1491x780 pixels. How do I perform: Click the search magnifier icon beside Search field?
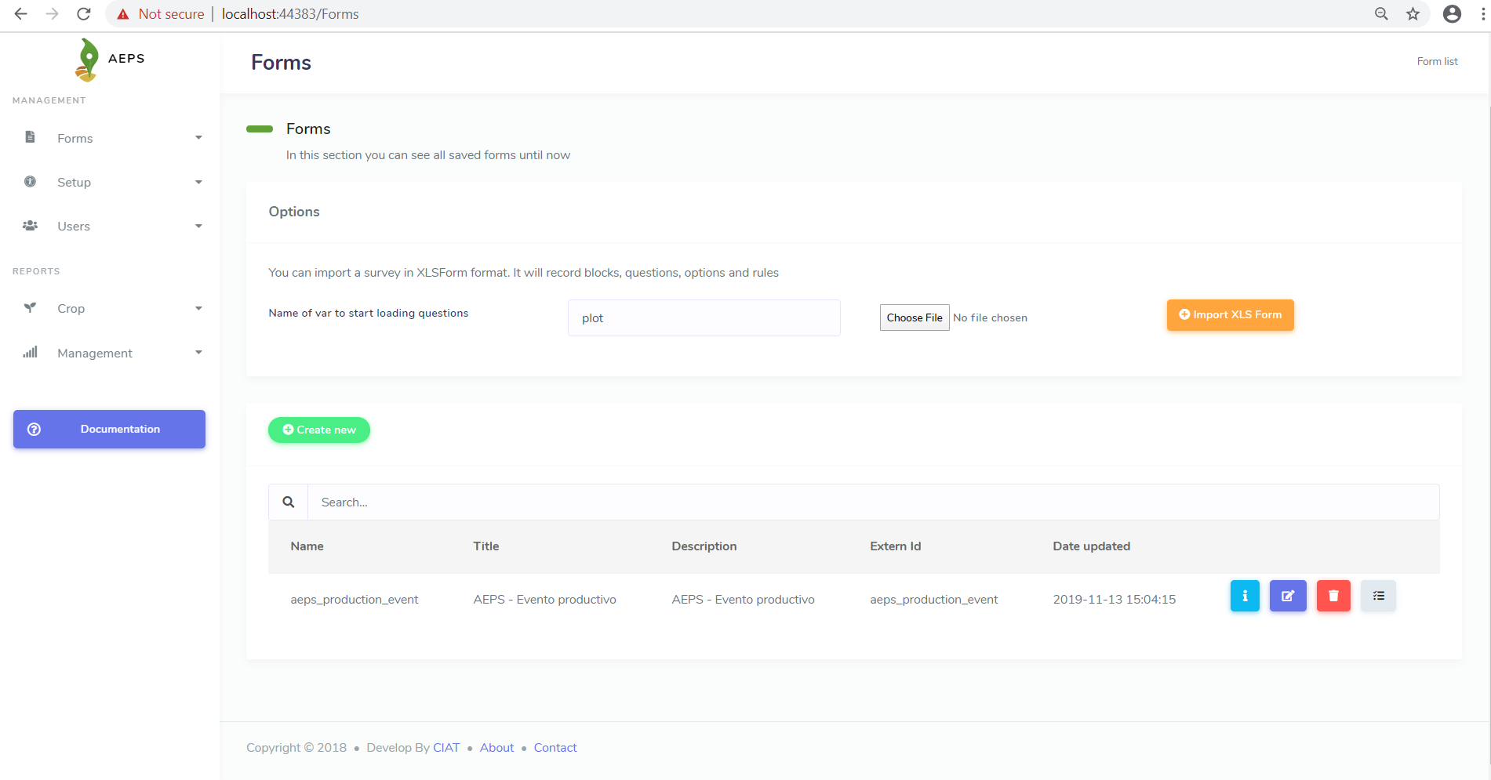pos(289,502)
